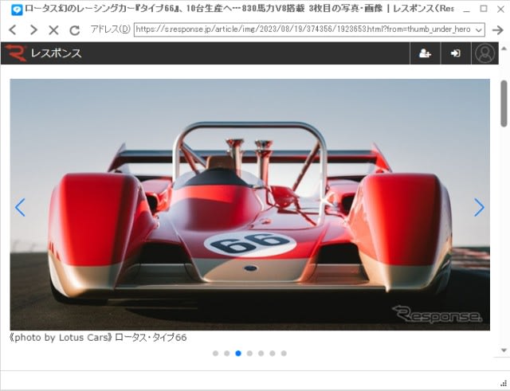This screenshot has height=391, width=510.
Task: Select the second gallery pagination dot
Action: click(226, 354)
